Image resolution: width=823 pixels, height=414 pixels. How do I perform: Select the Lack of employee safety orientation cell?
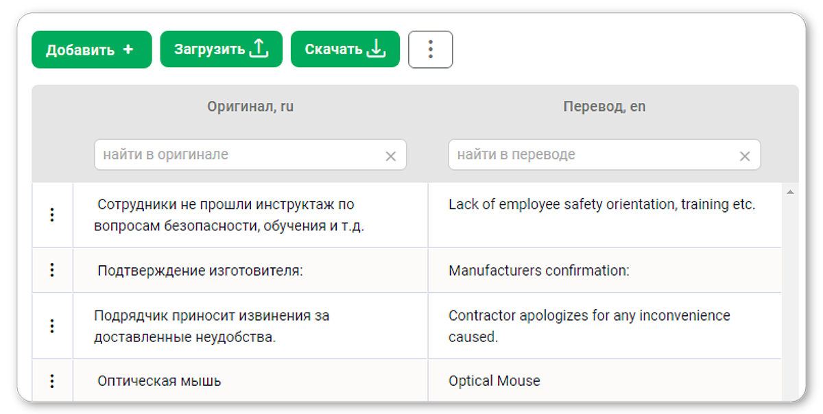pos(604,215)
